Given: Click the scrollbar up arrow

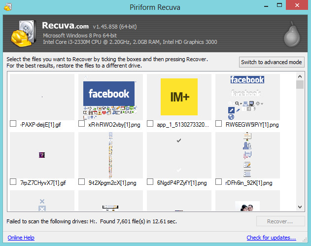Looking at the screenshot, I should click(300, 76).
